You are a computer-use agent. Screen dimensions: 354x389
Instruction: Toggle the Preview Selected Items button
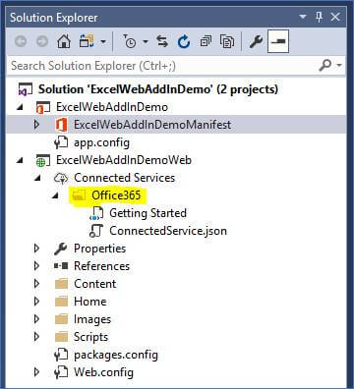pos(278,41)
